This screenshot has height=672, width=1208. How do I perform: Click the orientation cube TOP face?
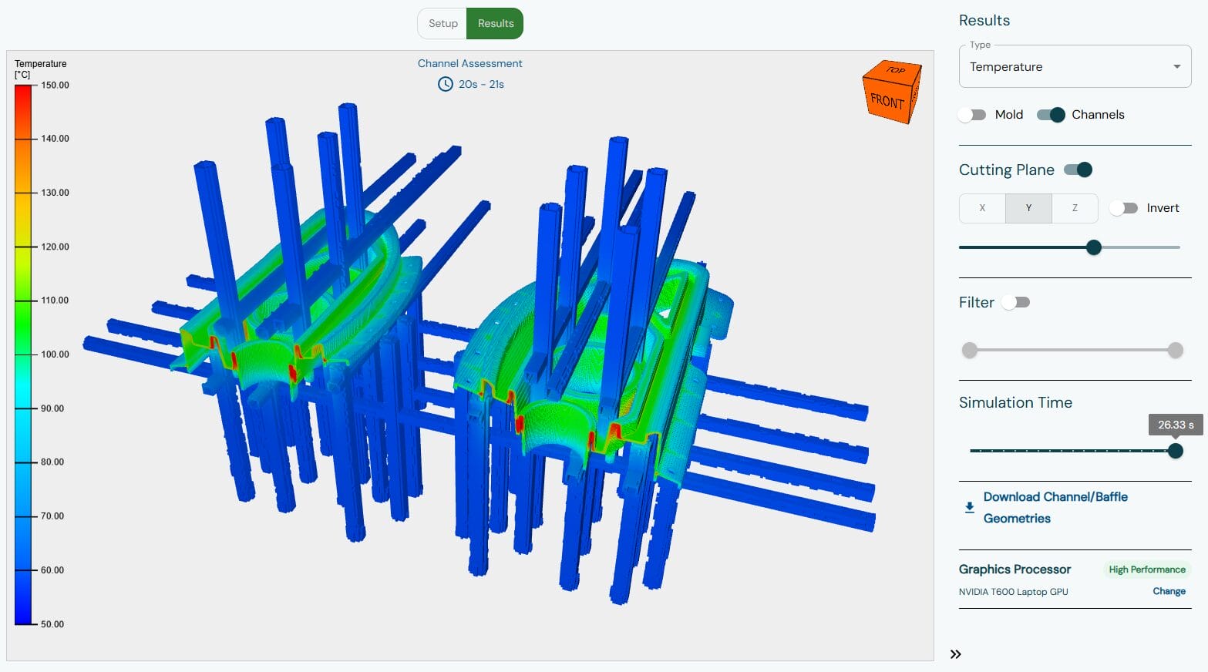click(x=894, y=71)
